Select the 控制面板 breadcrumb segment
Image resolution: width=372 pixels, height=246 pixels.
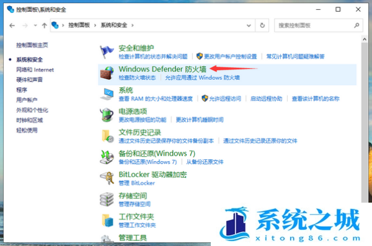click(x=79, y=25)
